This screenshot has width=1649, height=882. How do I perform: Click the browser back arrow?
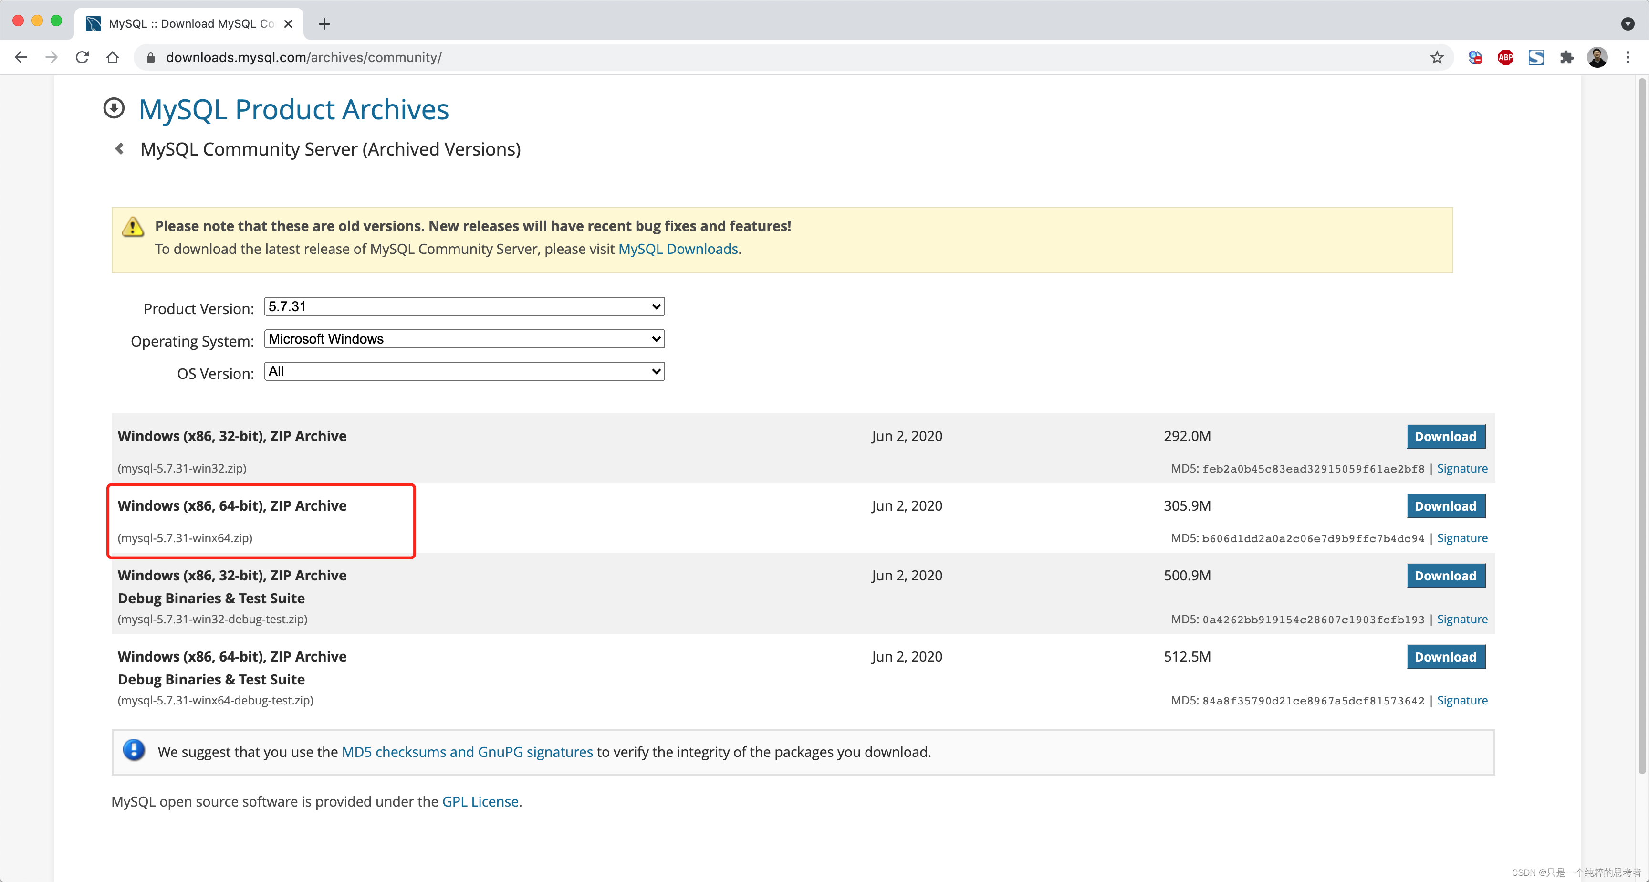coord(21,58)
